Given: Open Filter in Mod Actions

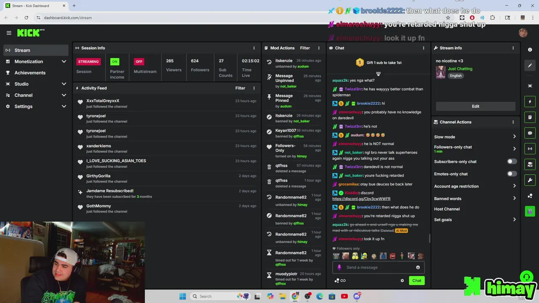Looking at the screenshot, I should [x=305, y=48].
